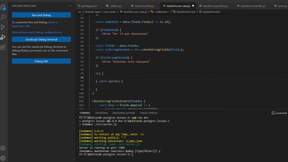Image resolution: width=288 pixels, height=162 pixels.
Task: Switch to the teacher.entity.js tab
Action: 143,6
